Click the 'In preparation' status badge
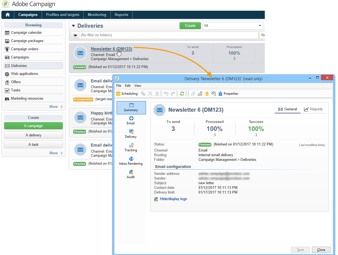 83,99
